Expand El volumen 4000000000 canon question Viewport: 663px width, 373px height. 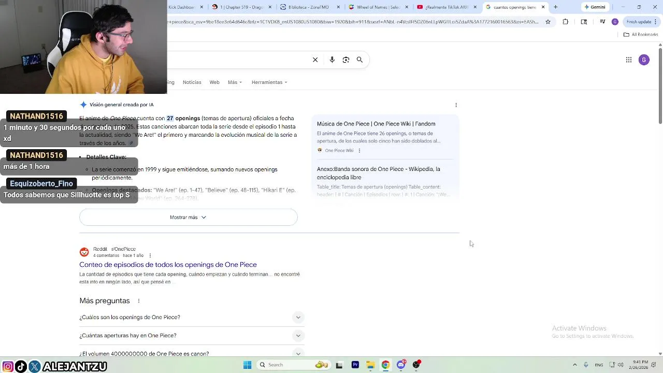[x=192, y=354]
